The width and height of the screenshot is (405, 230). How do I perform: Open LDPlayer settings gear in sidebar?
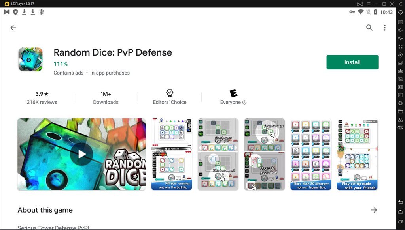400,12
